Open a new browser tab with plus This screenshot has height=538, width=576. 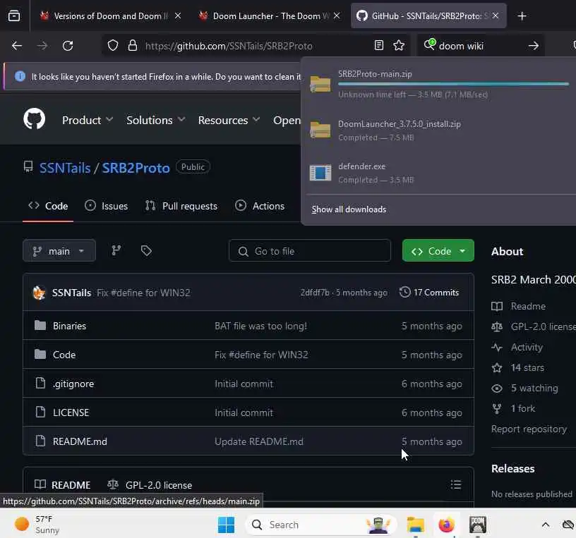[522, 16]
